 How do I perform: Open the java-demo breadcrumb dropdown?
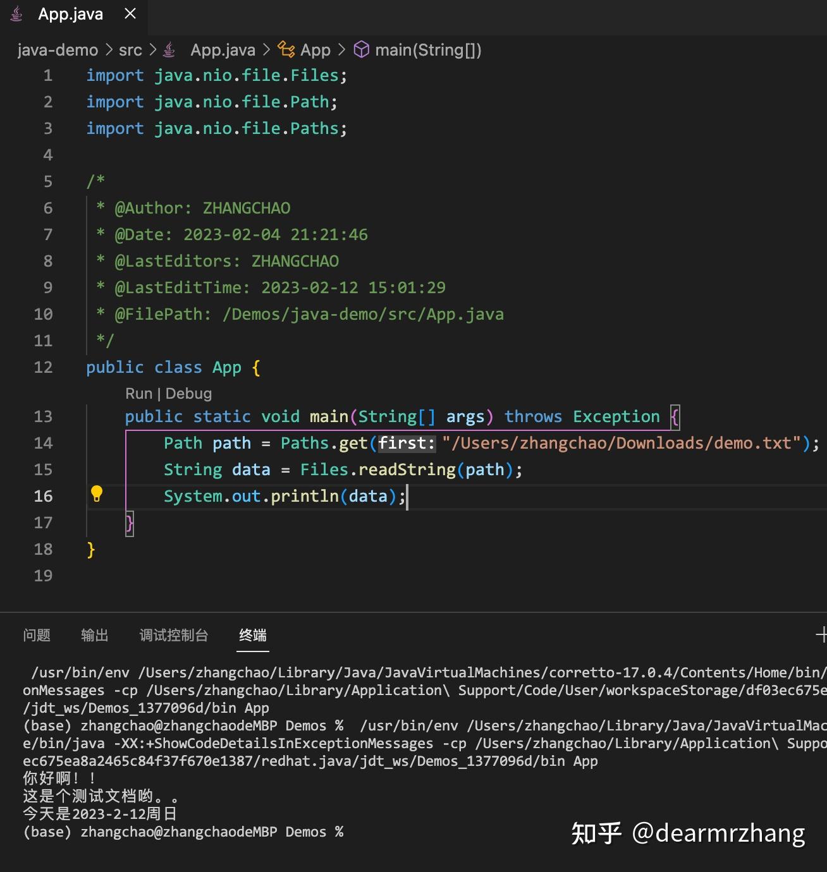pos(57,50)
